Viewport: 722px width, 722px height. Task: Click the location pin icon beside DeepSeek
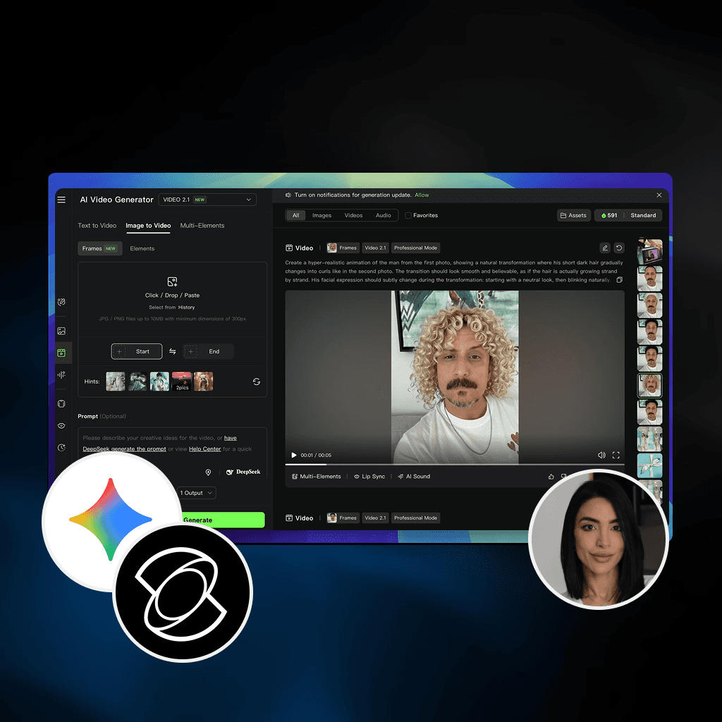coord(208,472)
